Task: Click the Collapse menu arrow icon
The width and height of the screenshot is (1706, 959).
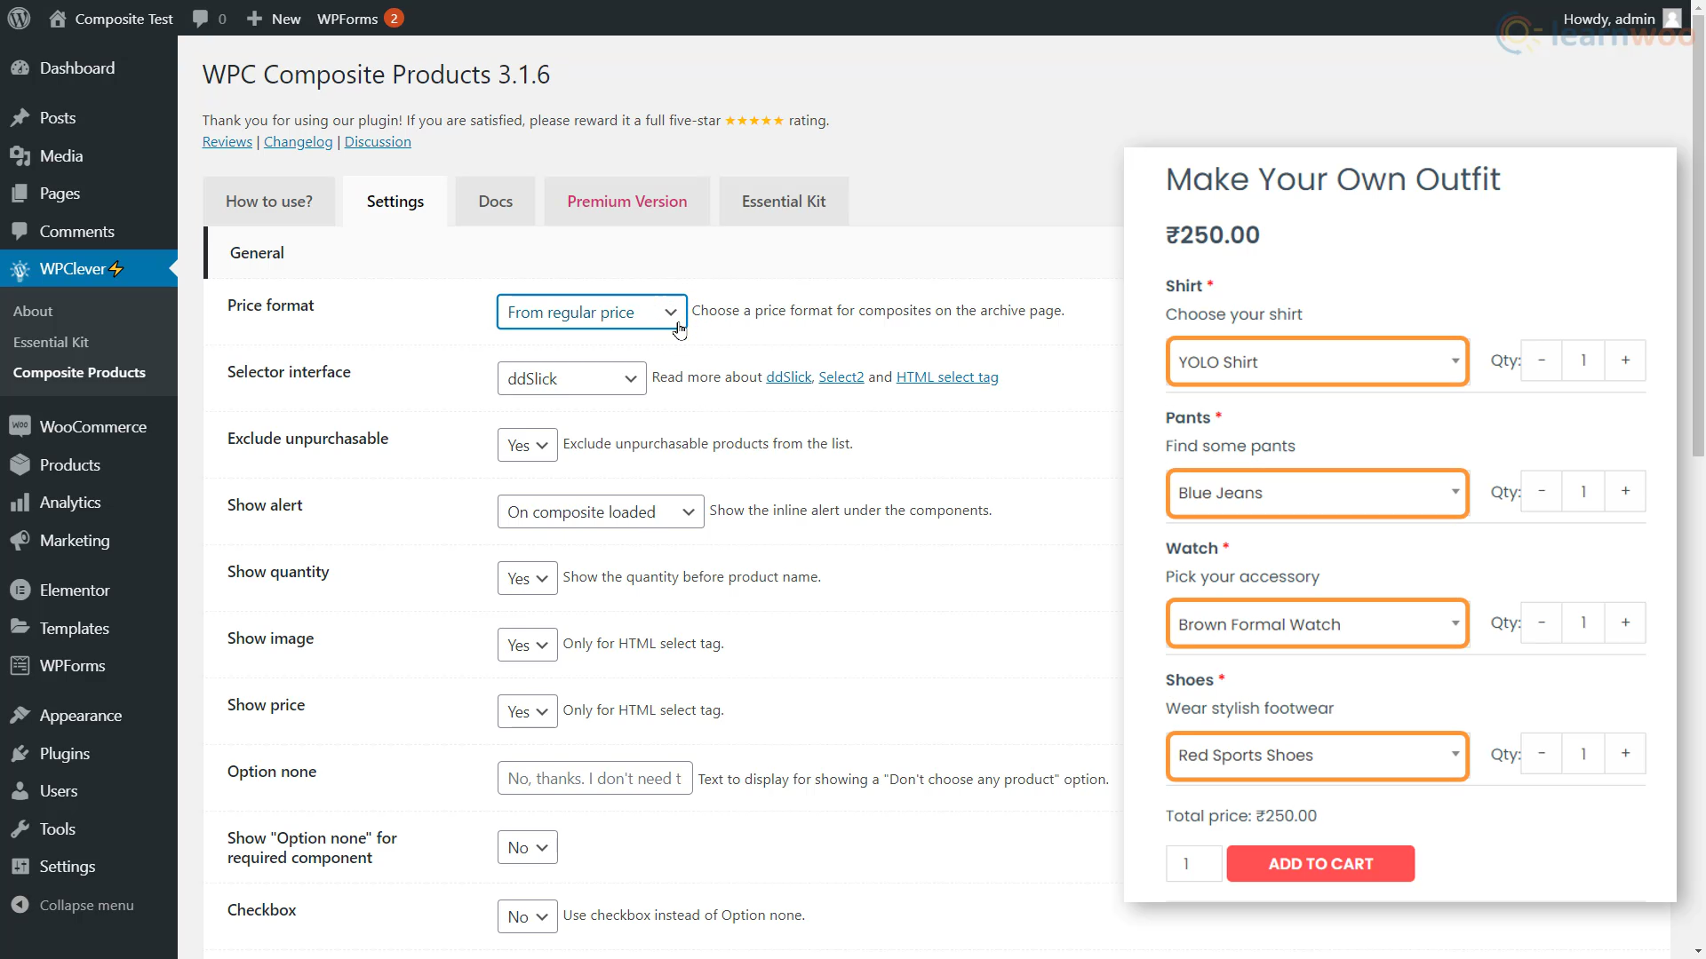Action: pos(20,905)
